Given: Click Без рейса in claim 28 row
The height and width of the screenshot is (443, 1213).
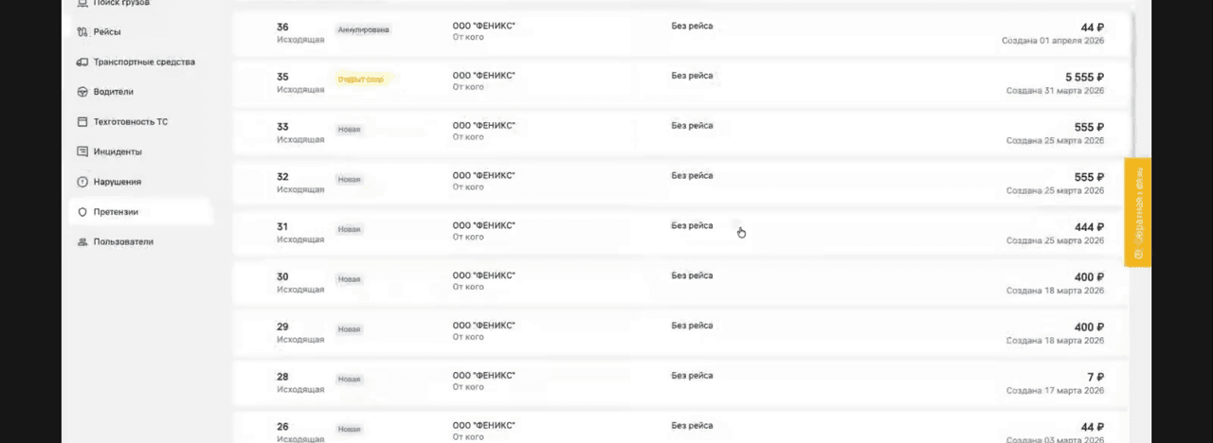Looking at the screenshot, I should (692, 376).
